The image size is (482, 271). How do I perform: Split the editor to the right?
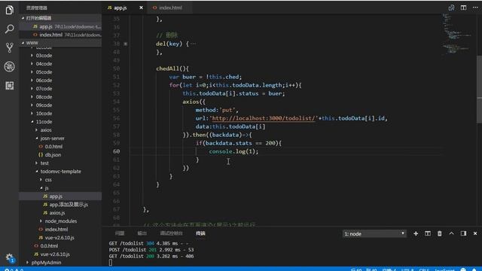point(463,8)
